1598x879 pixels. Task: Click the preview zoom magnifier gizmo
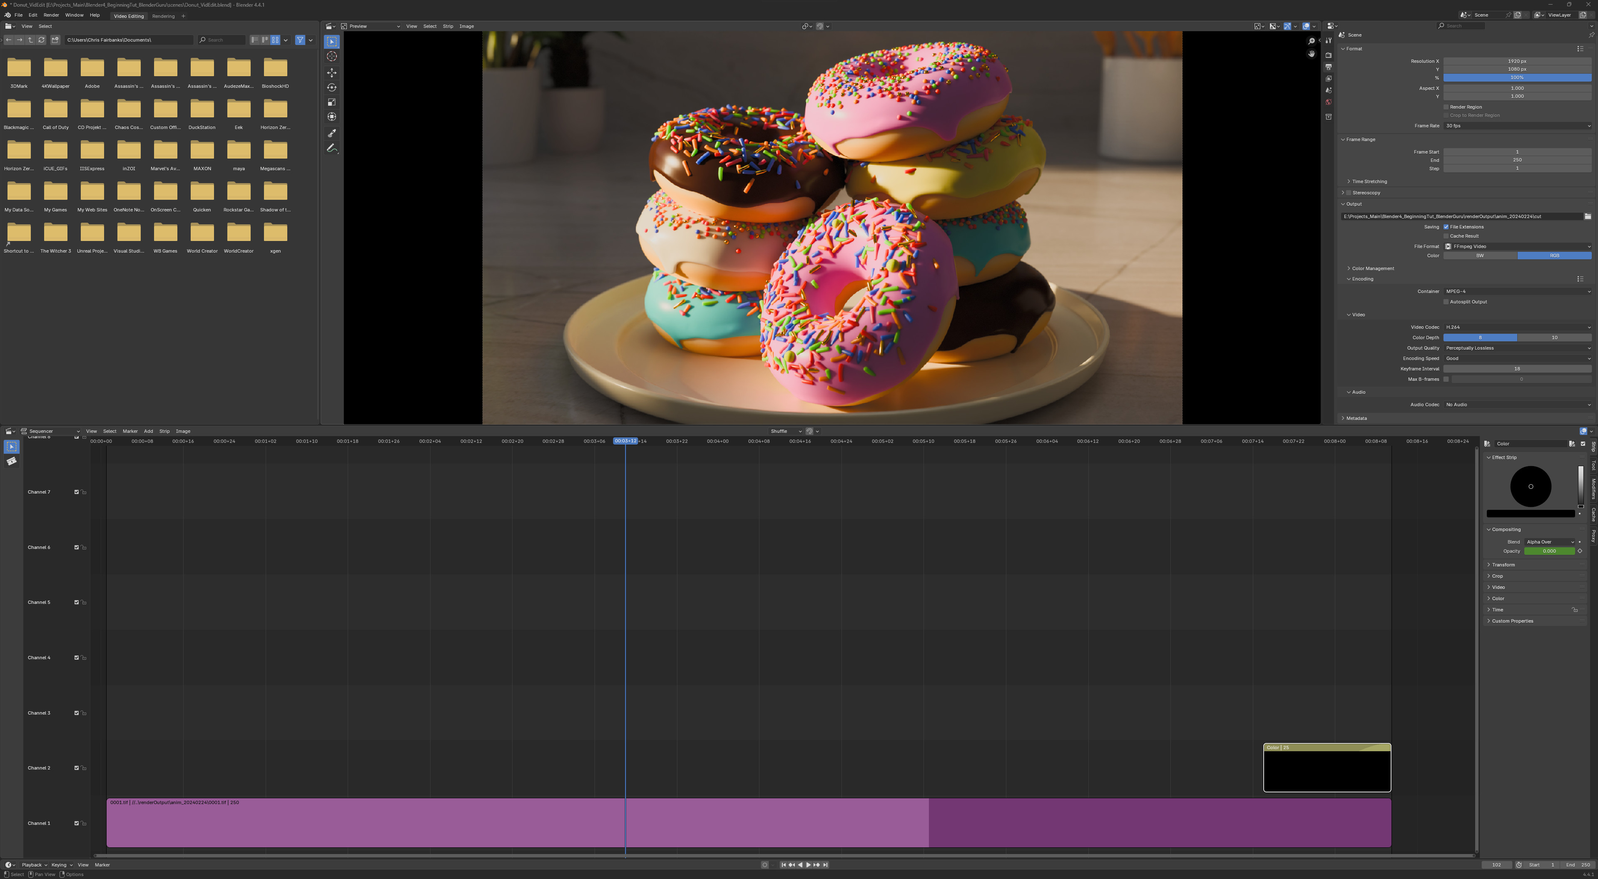[1312, 41]
